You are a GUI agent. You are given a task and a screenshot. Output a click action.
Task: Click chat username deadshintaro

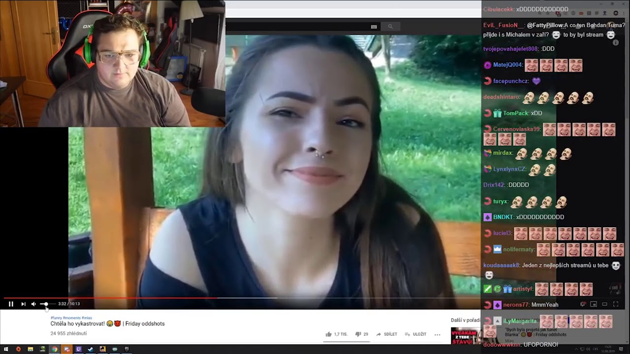click(x=501, y=97)
